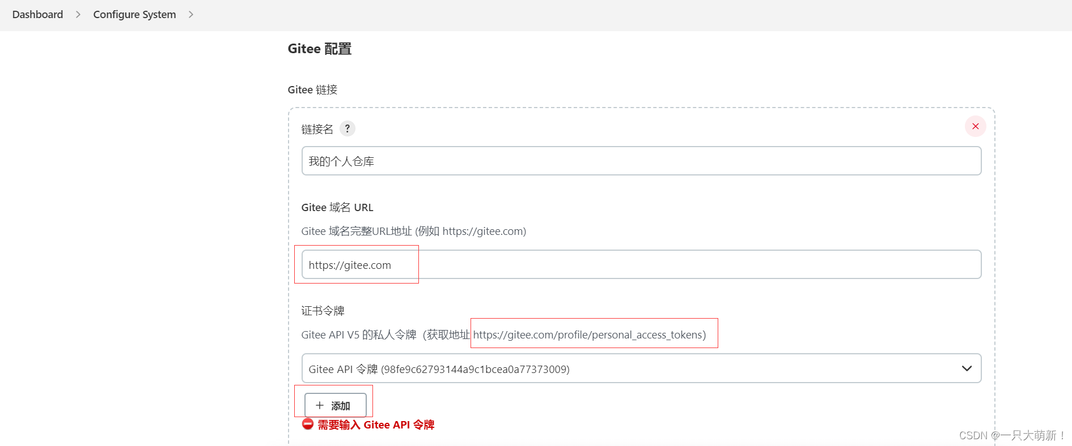Open the Configure System breadcrumb
The height and width of the screenshot is (446, 1072).
134,15
